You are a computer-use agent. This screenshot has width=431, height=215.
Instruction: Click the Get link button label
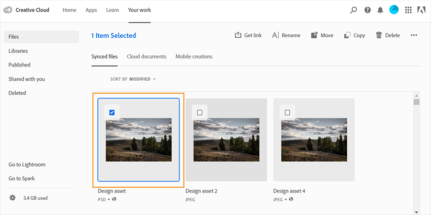coord(253,35)
